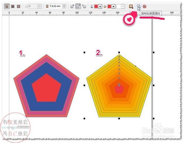The image size is (185, 143).
Task: Click the white last fill color swatch
Action: pos(119,6)
